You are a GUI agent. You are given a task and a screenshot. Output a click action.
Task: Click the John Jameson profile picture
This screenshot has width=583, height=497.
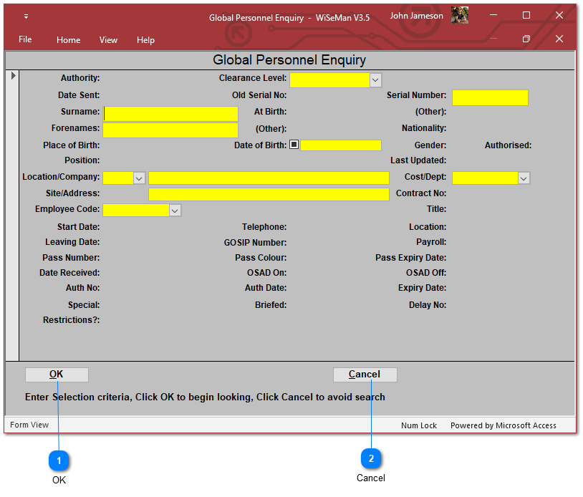click(460, 16)
